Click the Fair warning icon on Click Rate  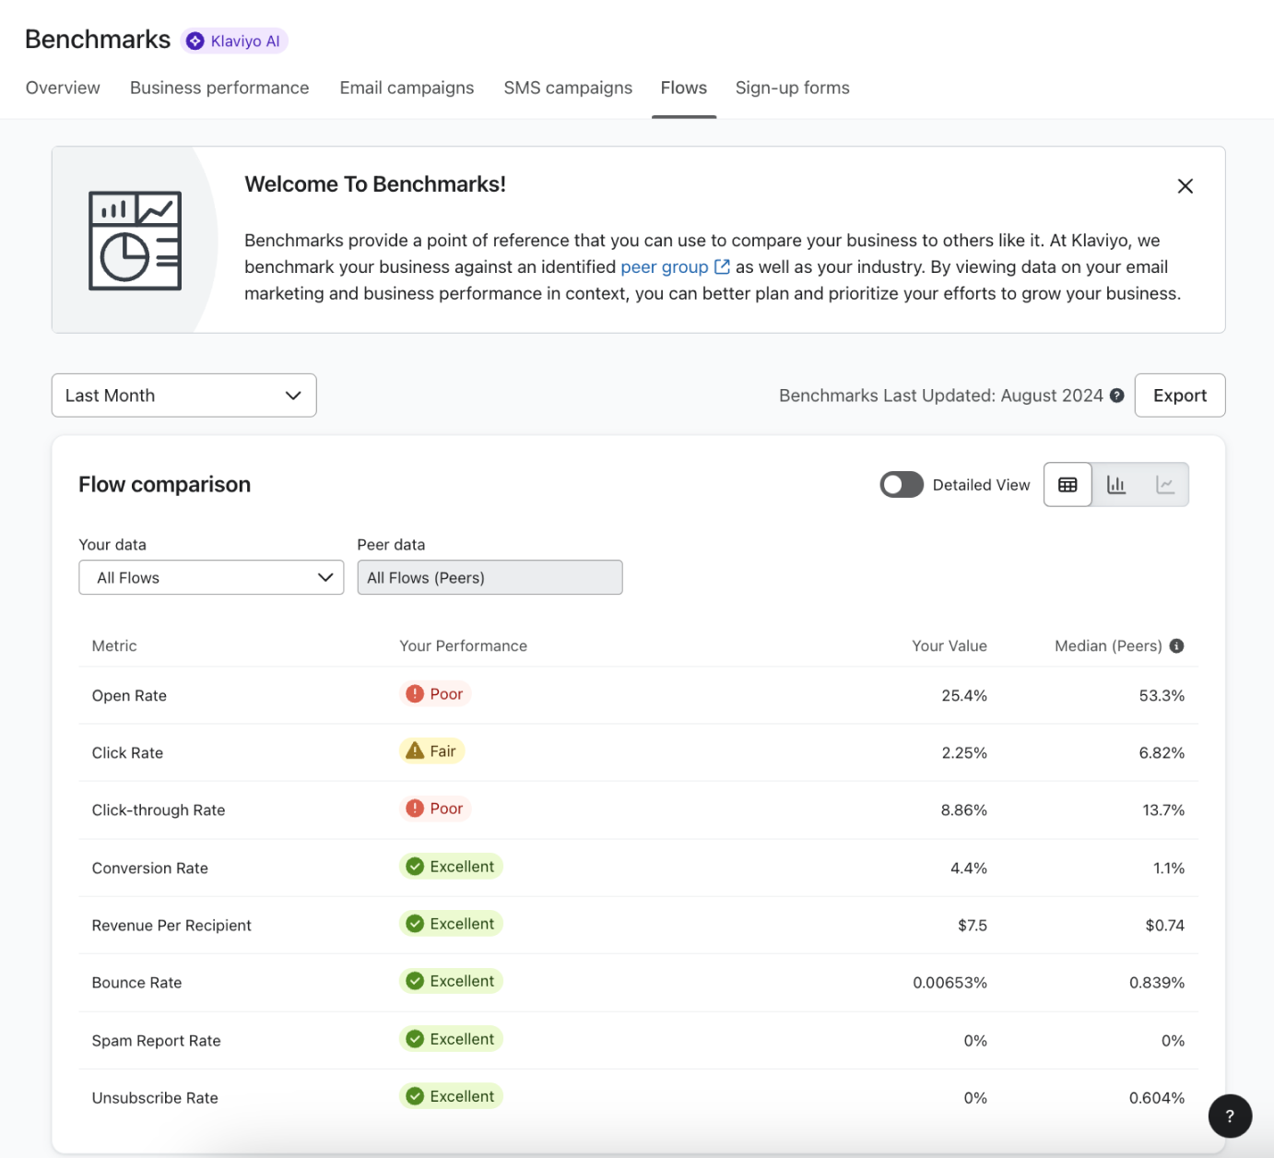(415, 750)
